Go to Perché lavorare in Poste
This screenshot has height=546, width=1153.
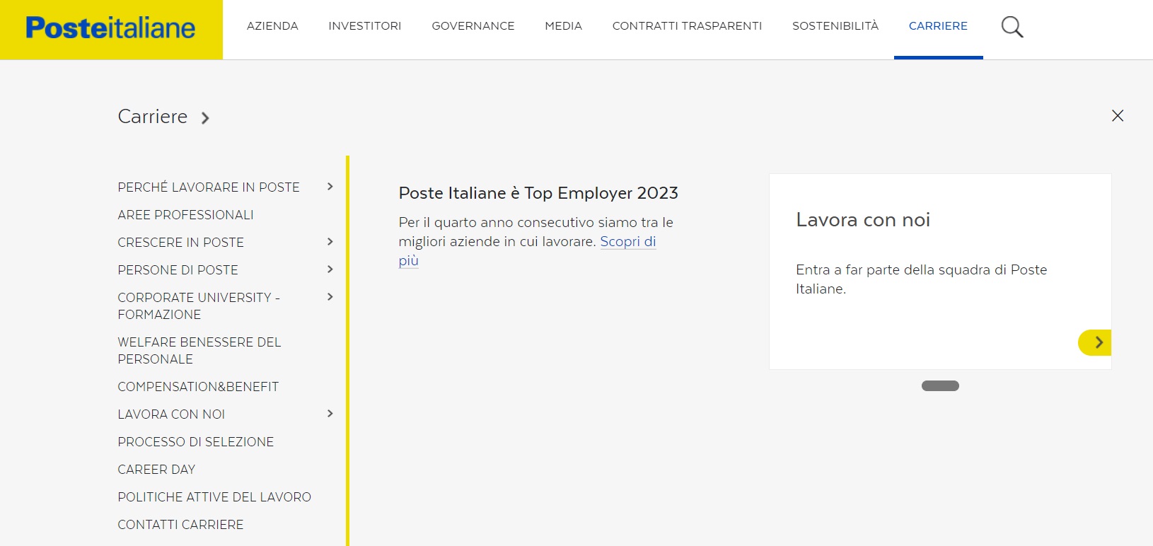[x=209, y=187]
